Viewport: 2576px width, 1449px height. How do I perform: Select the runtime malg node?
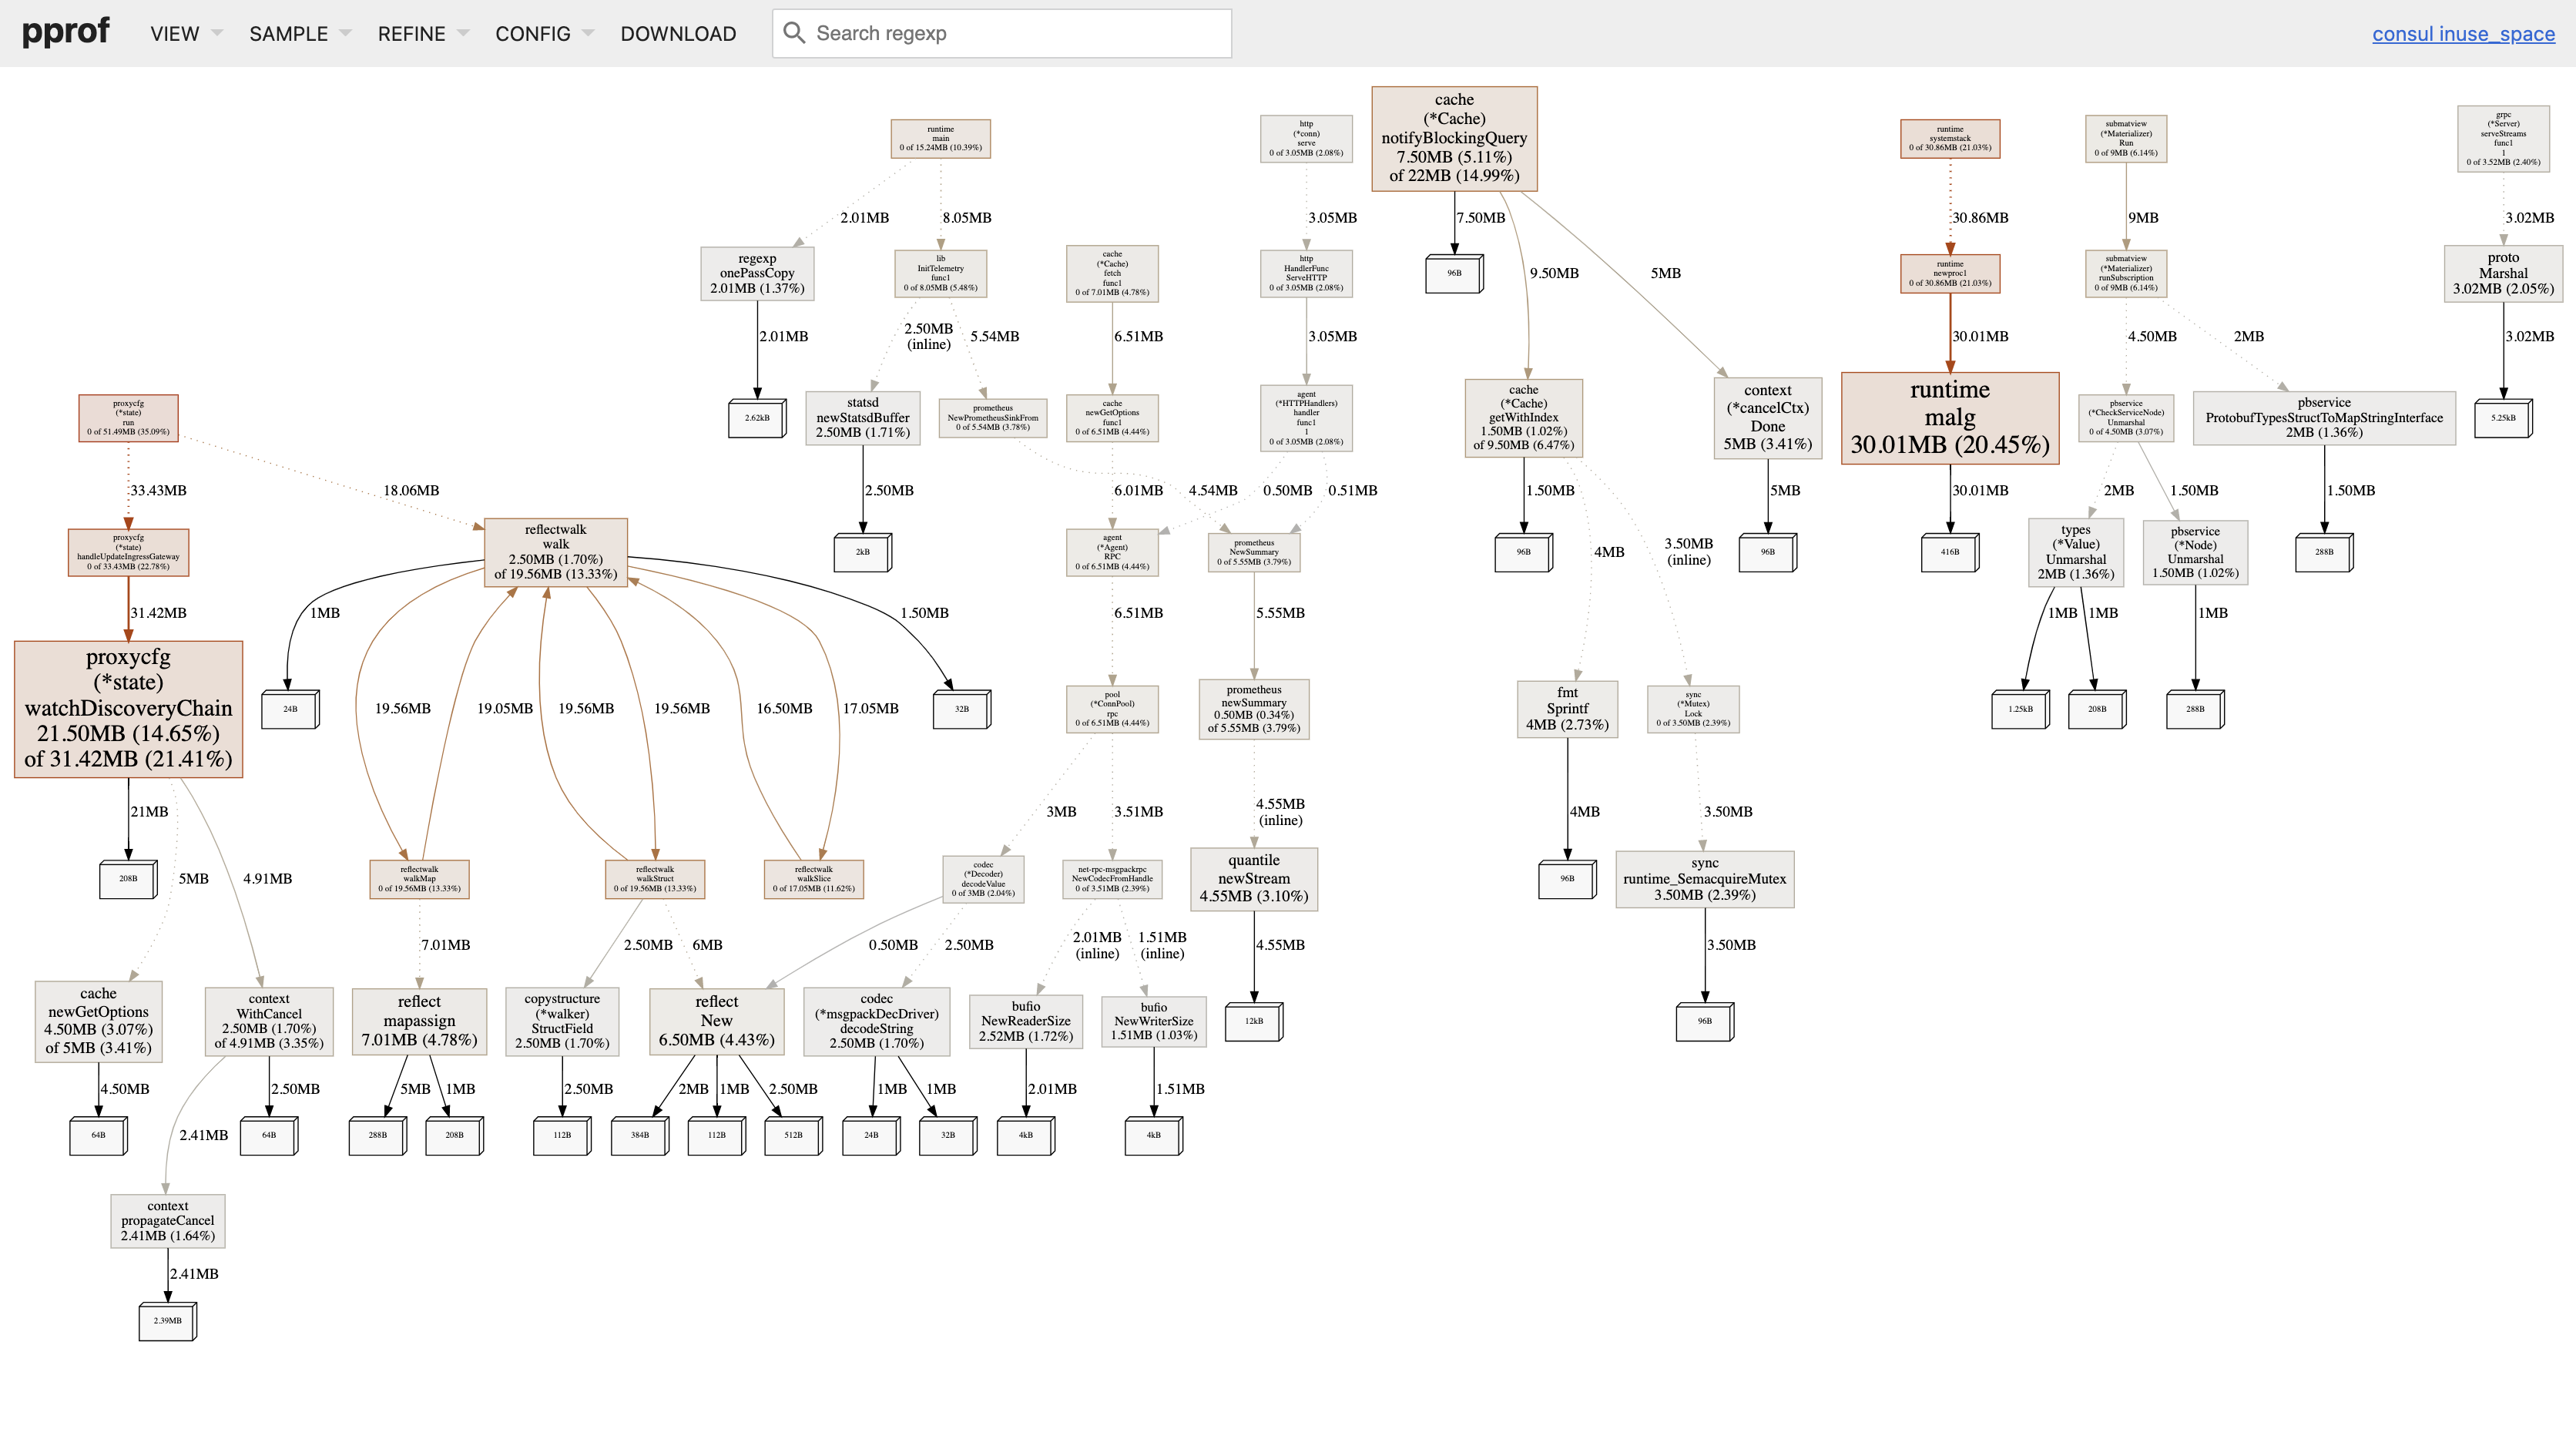click(x=1950, y=418)
